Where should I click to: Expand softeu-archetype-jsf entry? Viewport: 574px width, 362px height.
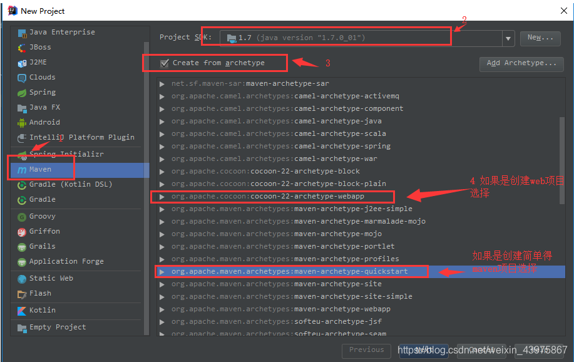pyautogui.click(x=161, y=322)
